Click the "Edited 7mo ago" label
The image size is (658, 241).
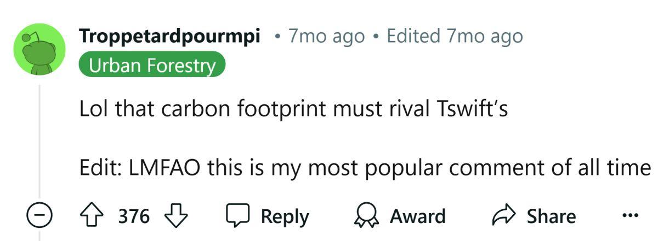[455, 36]
